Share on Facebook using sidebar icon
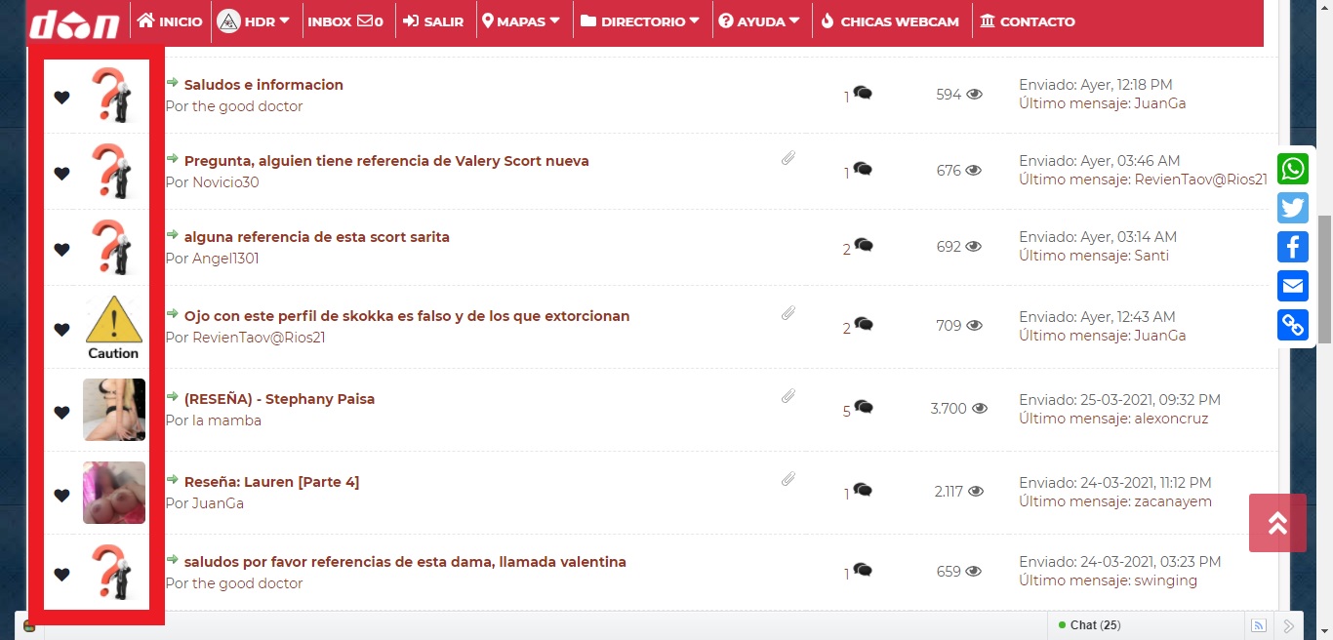 [1293, 247]
